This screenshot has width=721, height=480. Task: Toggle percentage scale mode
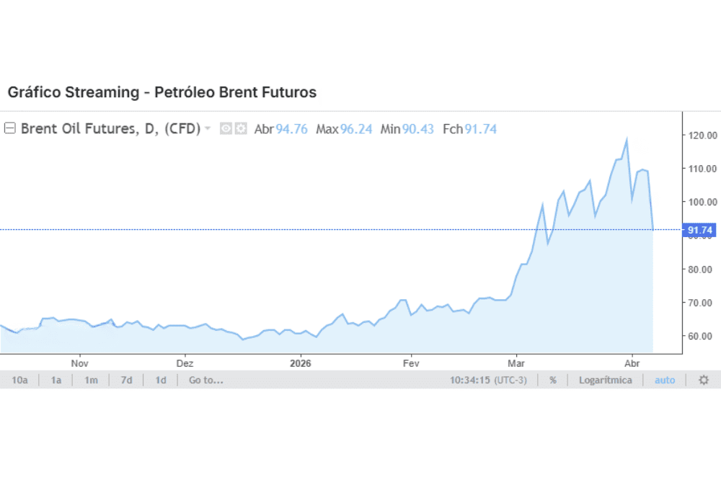click(553, 380)
